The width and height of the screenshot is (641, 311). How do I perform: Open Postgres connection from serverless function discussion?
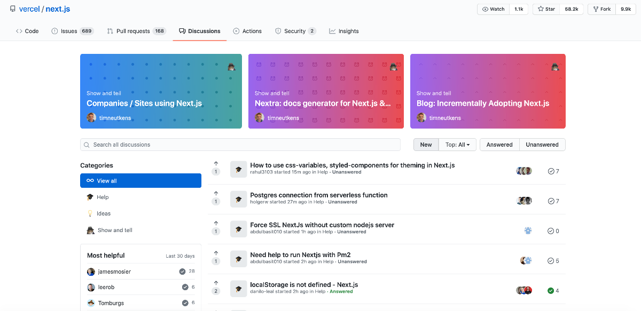coord(319,195)
